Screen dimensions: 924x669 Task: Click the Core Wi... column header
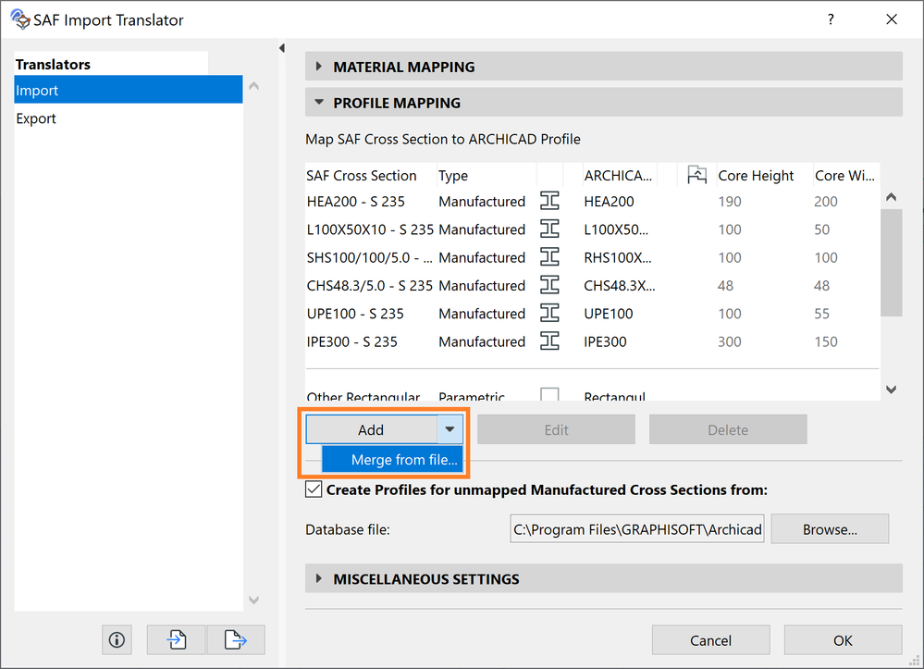point(846,175)
